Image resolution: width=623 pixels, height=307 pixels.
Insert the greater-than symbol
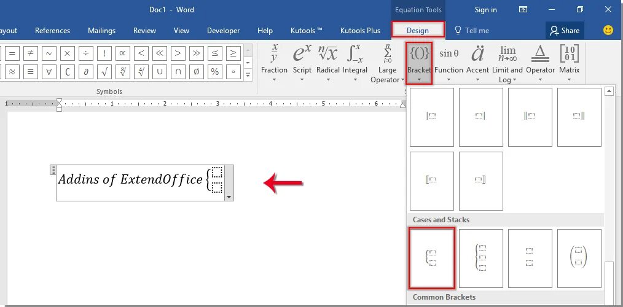tap(178, 53)
